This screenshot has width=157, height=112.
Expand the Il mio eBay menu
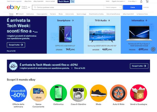tap(132, 1)
